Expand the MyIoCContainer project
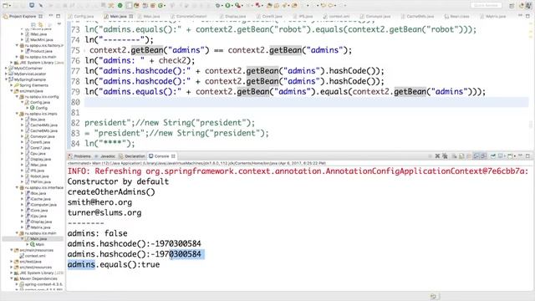 (x=6, y=69)
